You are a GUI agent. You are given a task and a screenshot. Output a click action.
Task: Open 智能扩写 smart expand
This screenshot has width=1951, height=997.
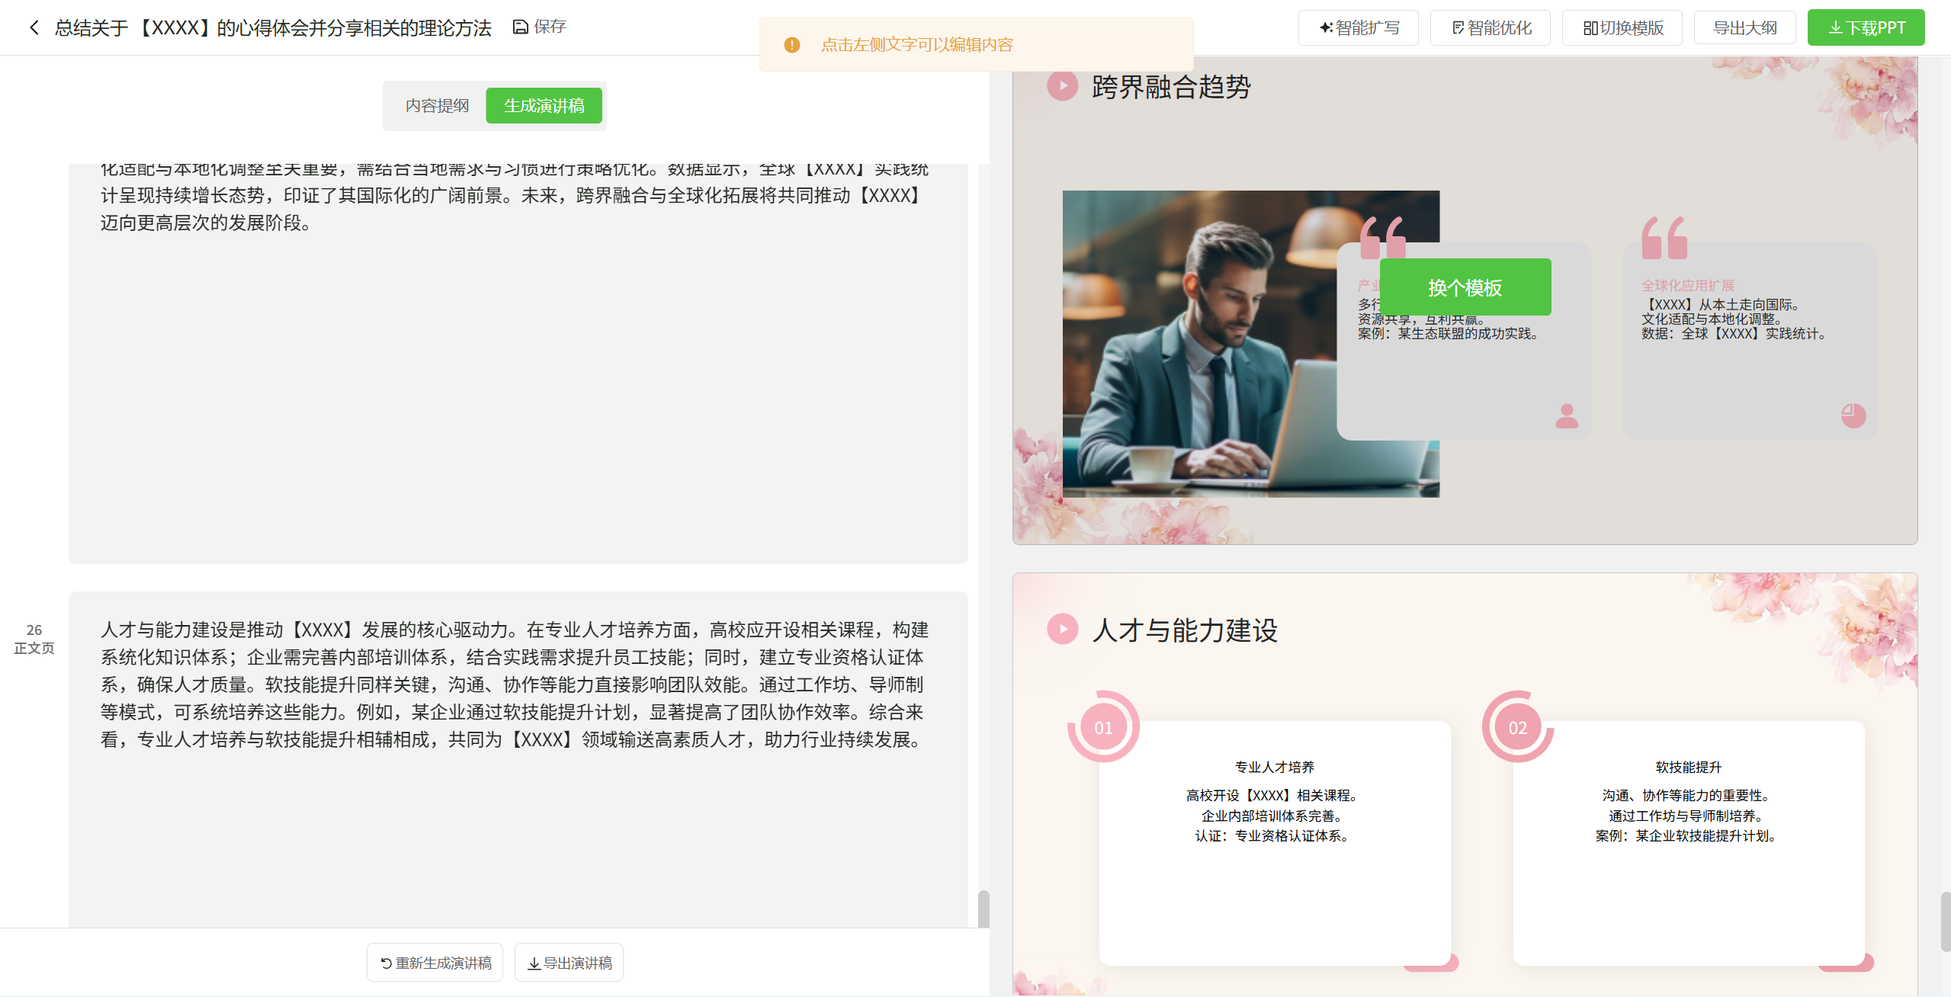(1359, 28)
